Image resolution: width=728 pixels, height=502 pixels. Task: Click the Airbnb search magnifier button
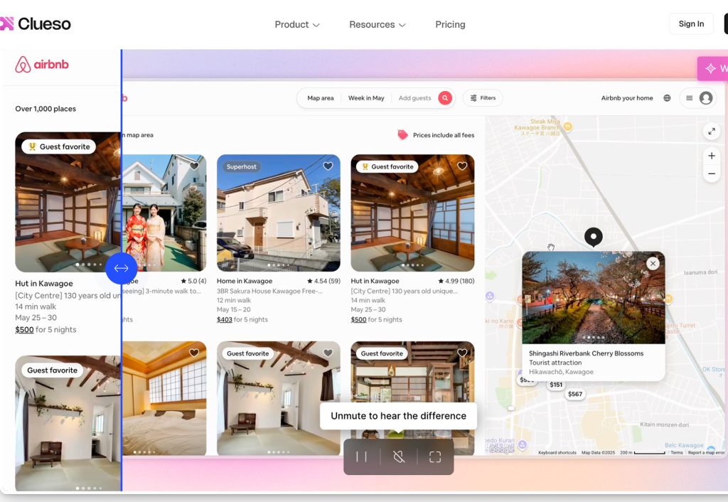click(x=445, y=98)
